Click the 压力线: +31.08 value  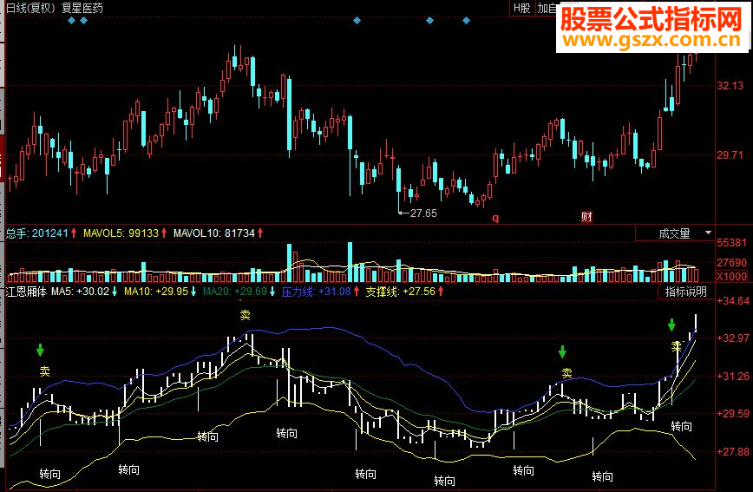click(320, 292)
